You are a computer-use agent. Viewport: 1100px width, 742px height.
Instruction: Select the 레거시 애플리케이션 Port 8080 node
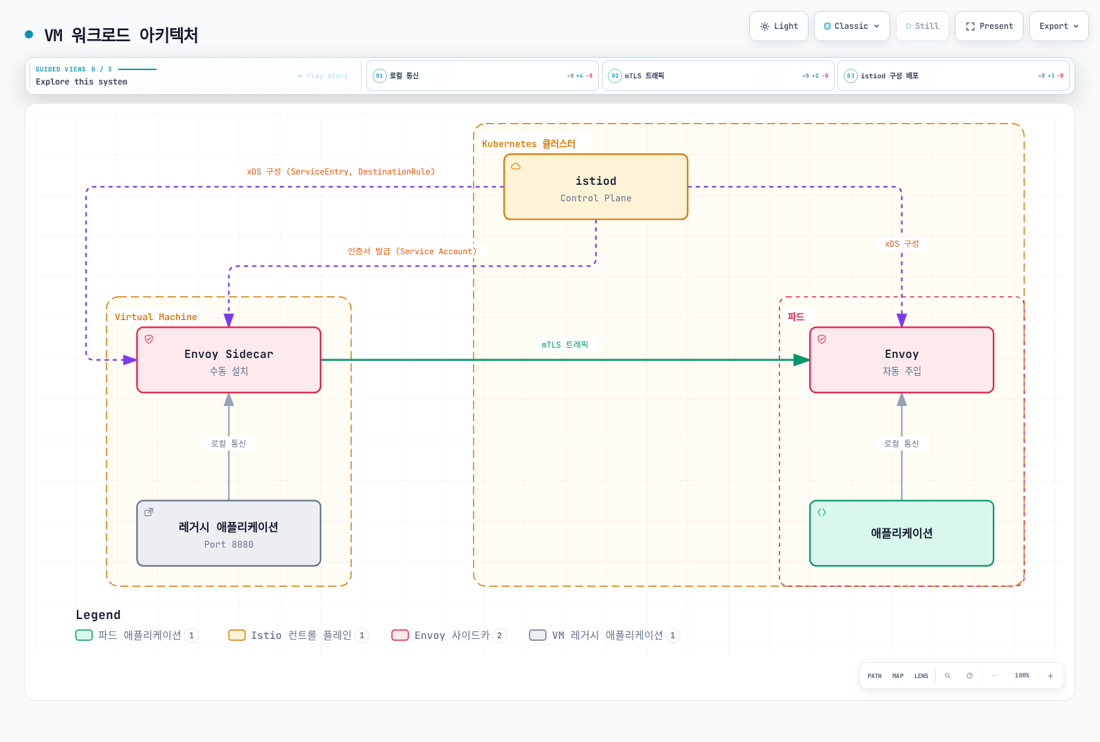point(229,533)
